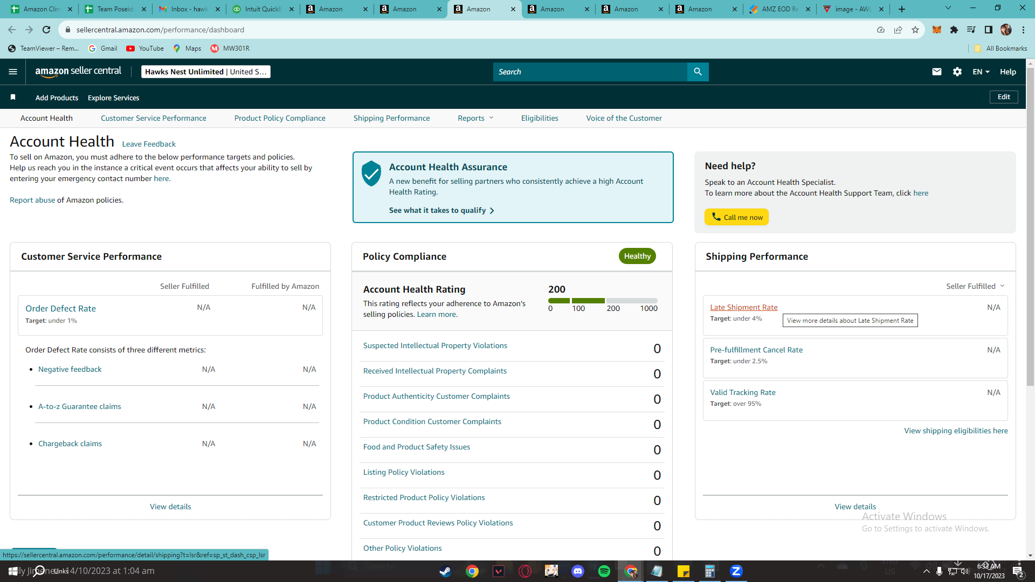The height and width of the screenshot is (582, 1035).
Task: Click Explore Services
Action: pos(113,98)
